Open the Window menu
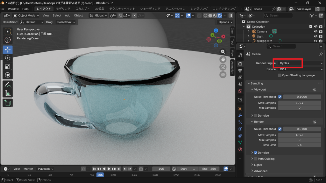Viewport: 326px width, 183px height. click(13, 9)
